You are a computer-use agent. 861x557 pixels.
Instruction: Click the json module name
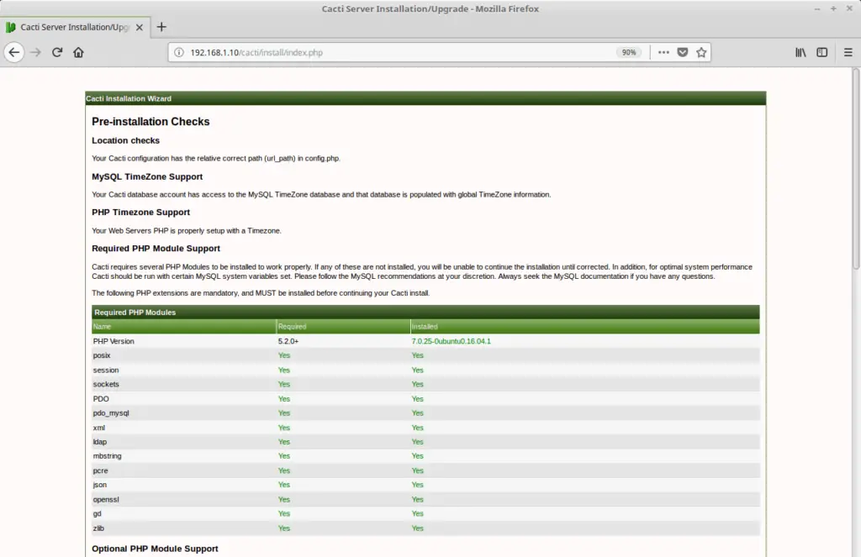point(100,485)
